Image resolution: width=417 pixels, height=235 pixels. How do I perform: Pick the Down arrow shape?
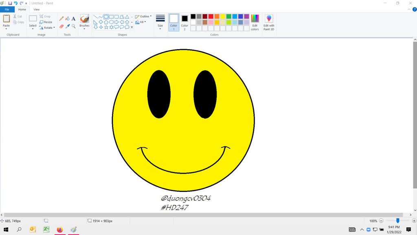click(x=95, y=27)
